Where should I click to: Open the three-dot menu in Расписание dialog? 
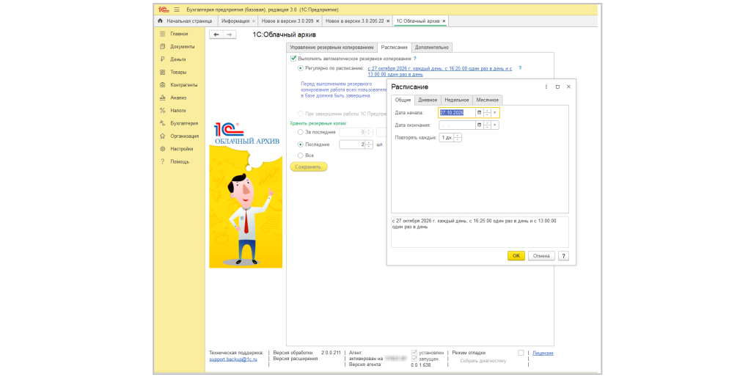[546, 87]
